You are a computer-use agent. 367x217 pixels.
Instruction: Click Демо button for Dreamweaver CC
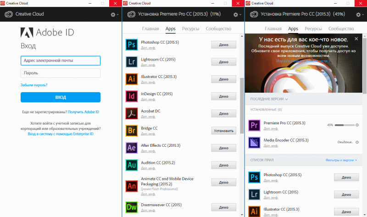click(x=223, y=207)
